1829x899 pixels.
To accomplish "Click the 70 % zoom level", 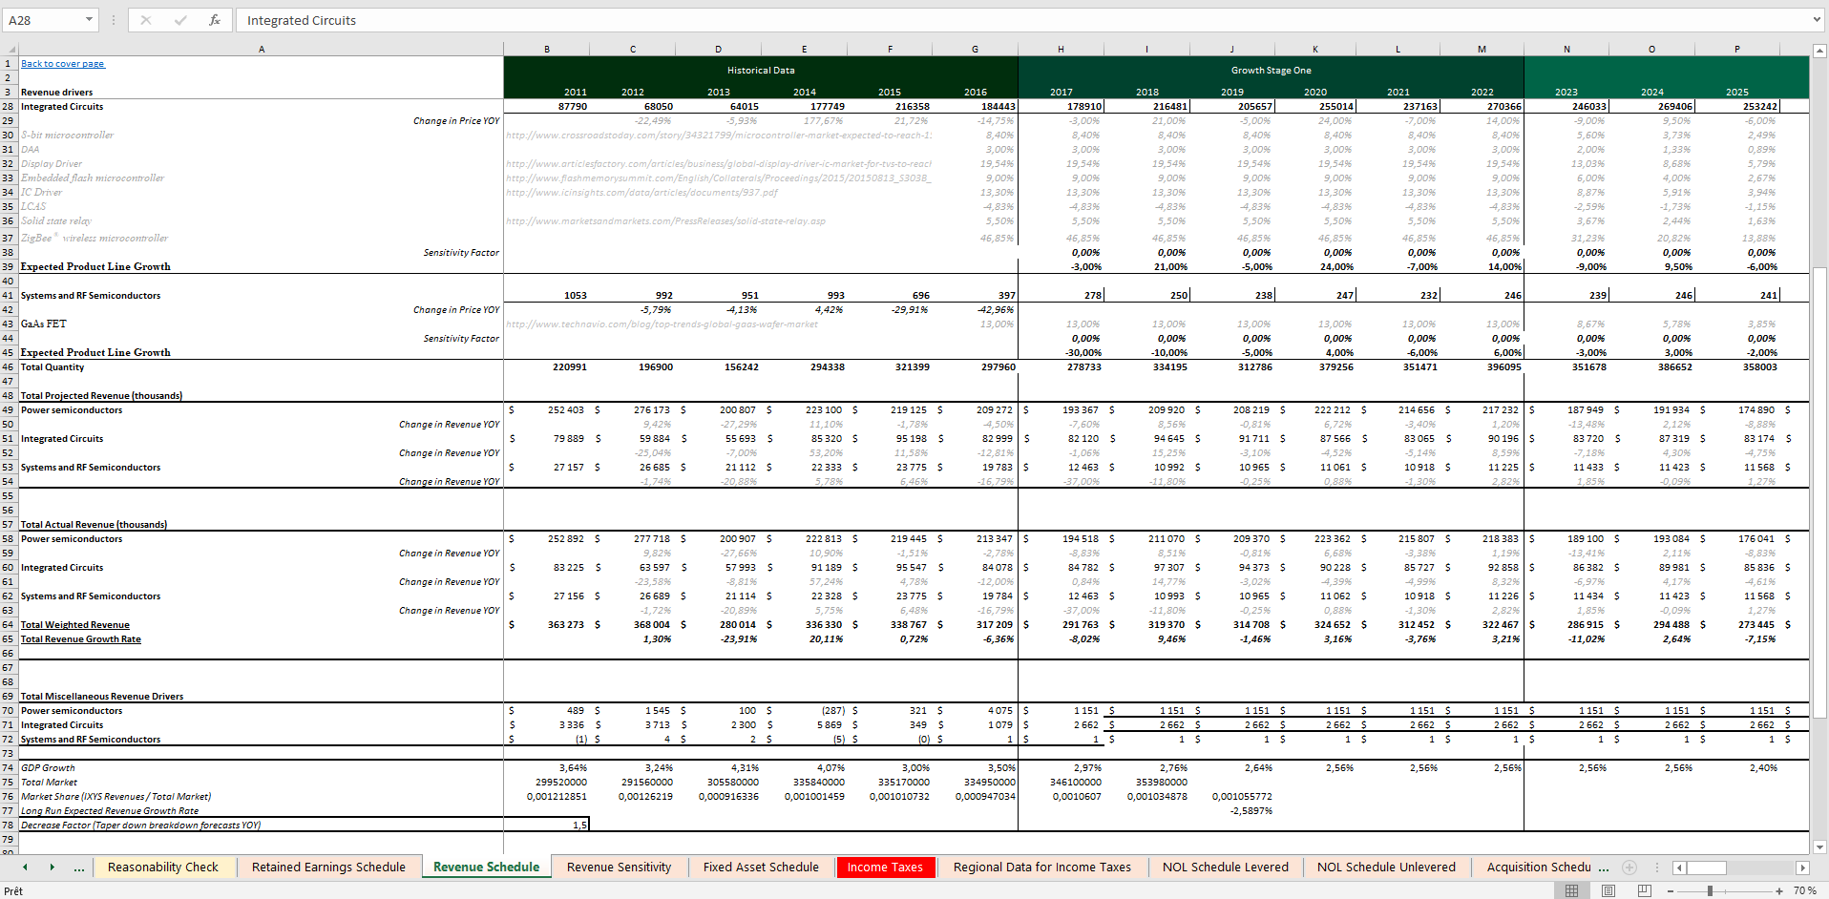I will 1804,890.
